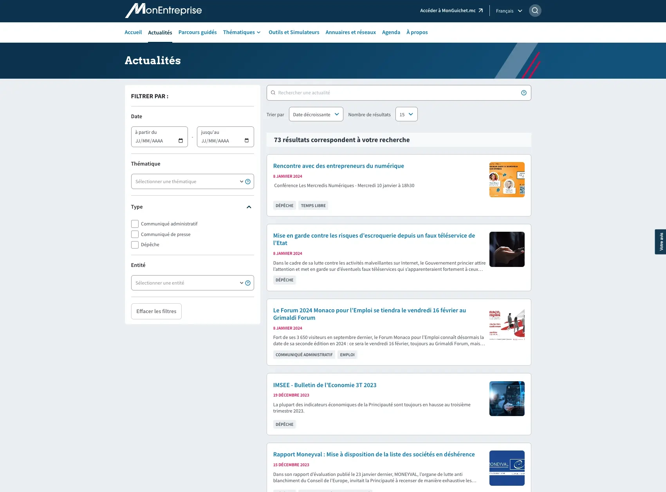Screen dimensions: 666x492
Task: Collapse the Type filter section
Action: point(249,207)
